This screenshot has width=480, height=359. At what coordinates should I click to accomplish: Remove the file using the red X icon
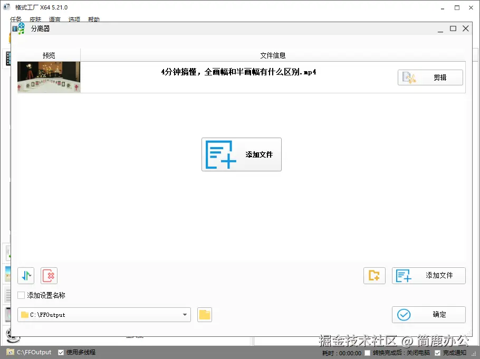(x=49, y=275)
